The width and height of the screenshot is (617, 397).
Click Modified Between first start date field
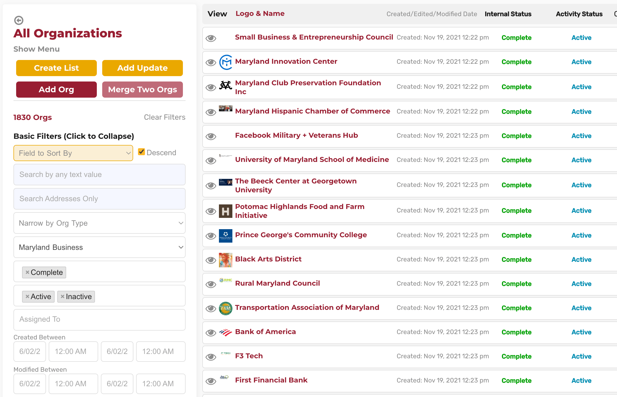[x=30, y=384]
